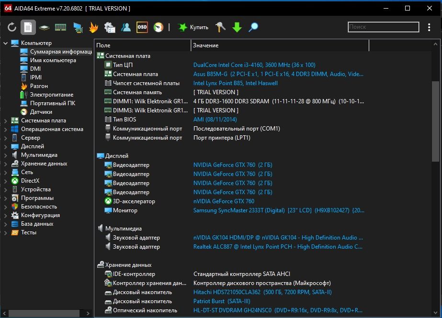Launch the flame stability test icon

pyautogui.click(x=93, y=27)
